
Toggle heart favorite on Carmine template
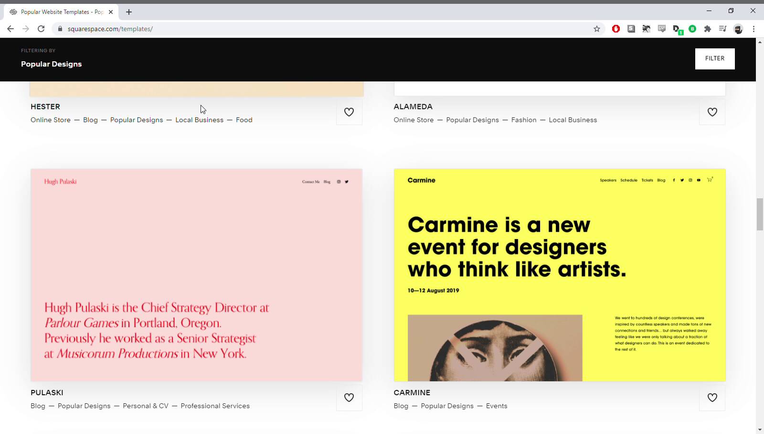tap(712, 398)
